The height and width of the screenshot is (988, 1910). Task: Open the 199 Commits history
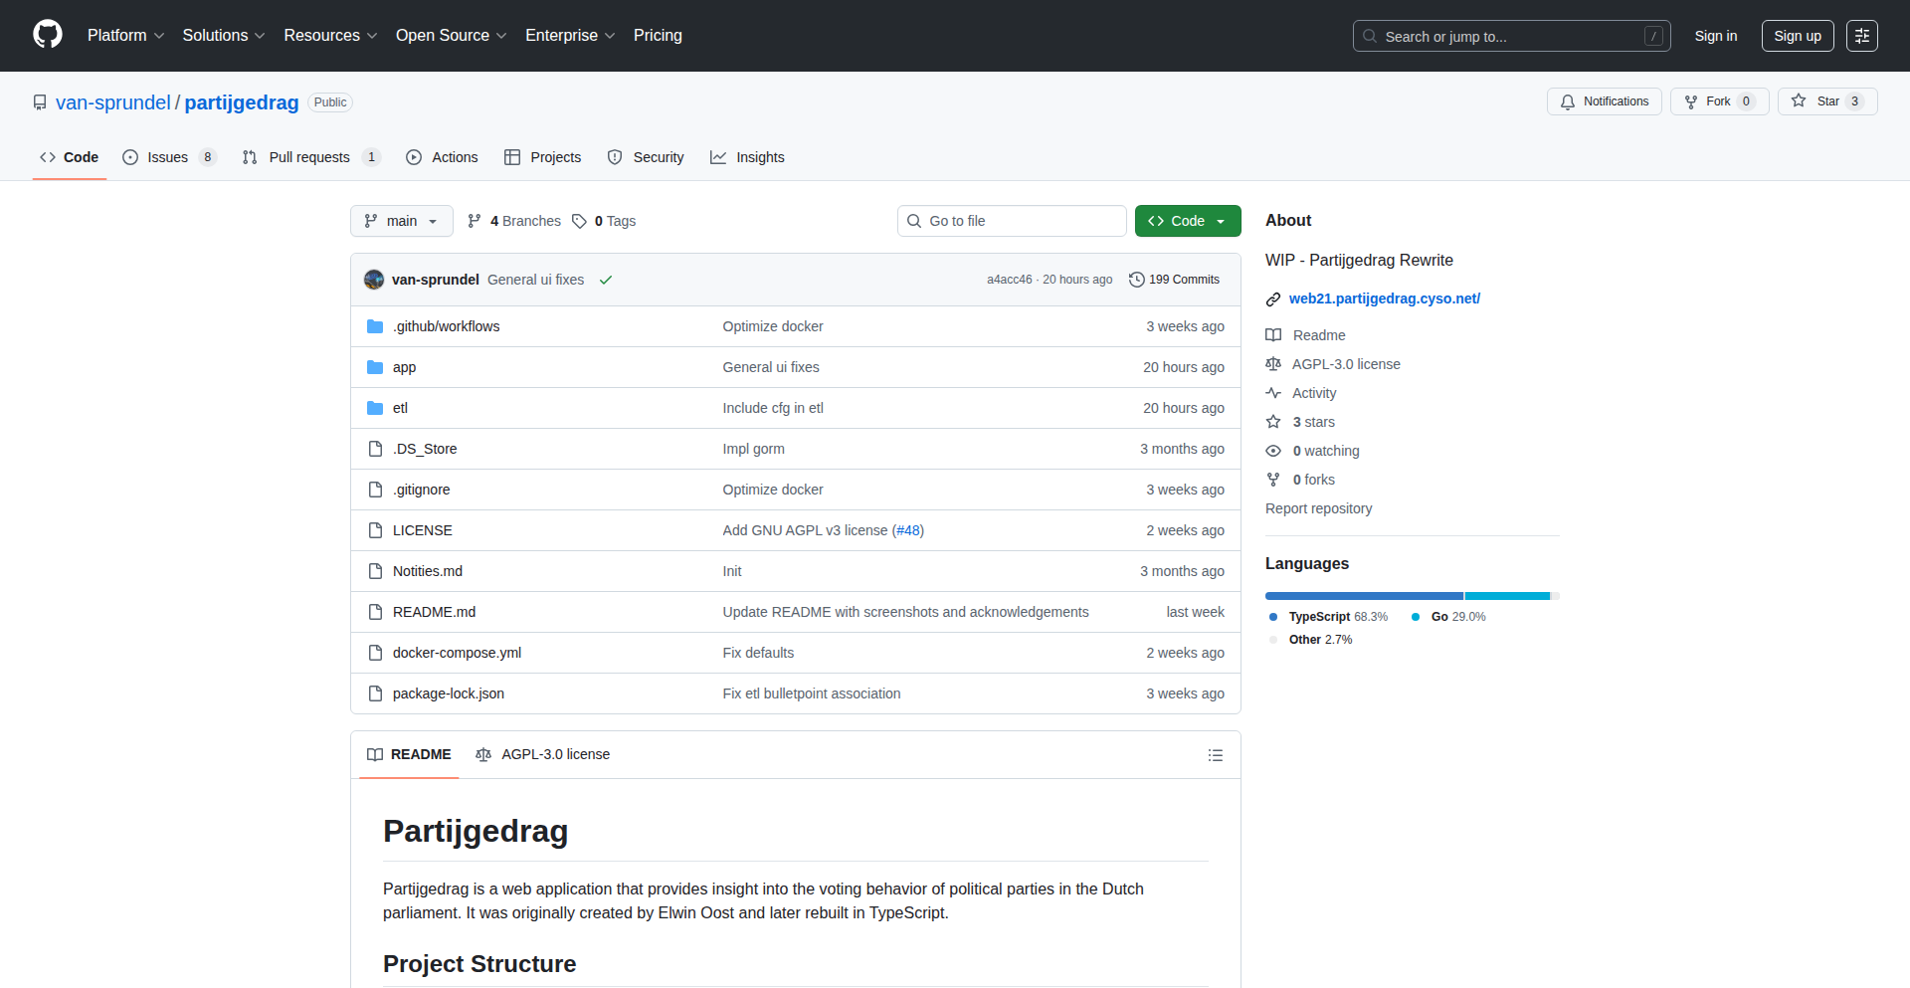[x=1174, y=280]
